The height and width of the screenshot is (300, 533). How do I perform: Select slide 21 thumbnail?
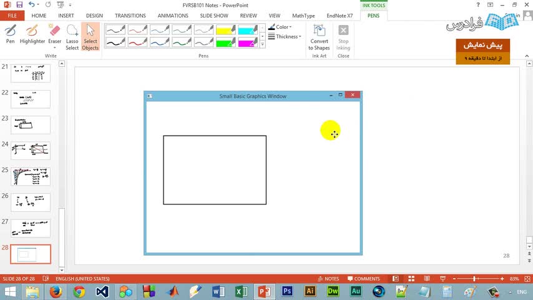pyautogui.click(x=31, y=73)
